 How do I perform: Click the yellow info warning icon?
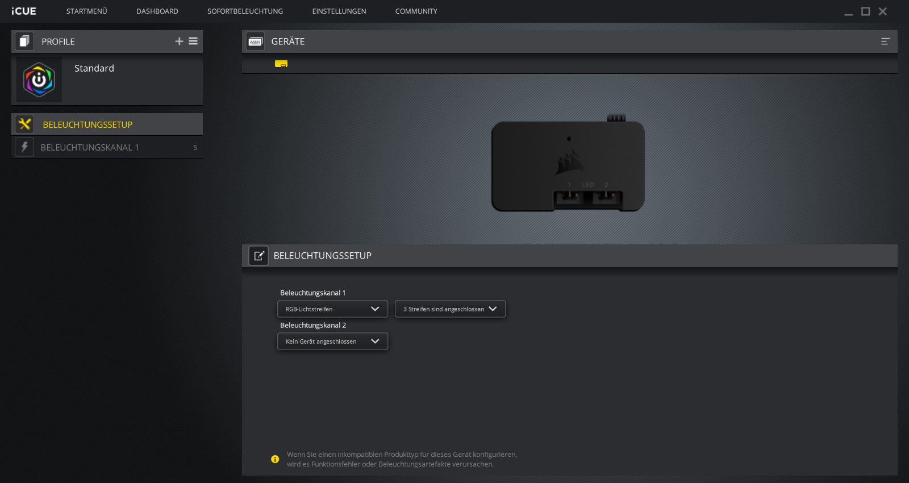pos(275,459)
